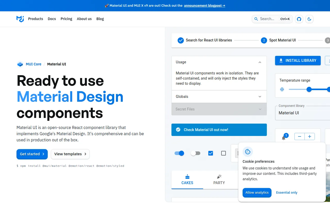Collapse the Usage accordion
The image size is (330, 206).
click(219, 62)
